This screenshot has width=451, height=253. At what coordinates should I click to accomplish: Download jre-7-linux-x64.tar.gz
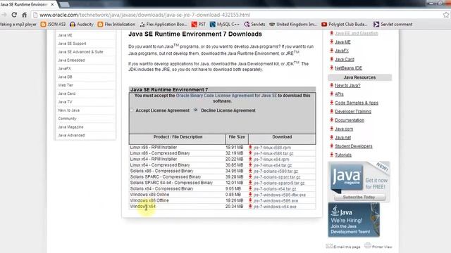tap(273, 165)
